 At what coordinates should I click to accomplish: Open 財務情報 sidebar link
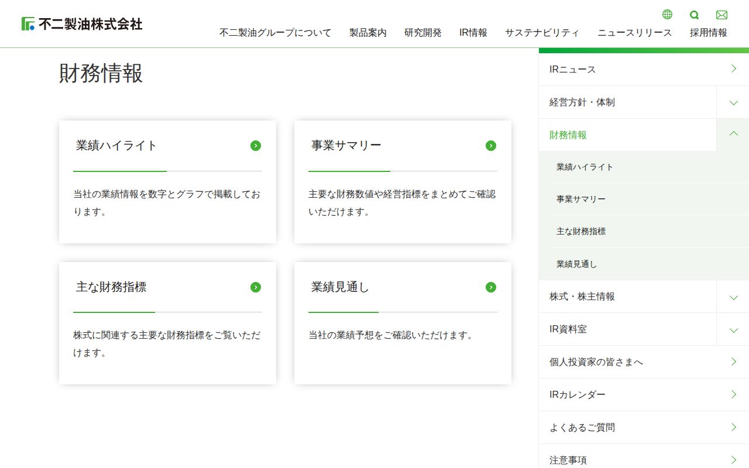coord(627,135)
